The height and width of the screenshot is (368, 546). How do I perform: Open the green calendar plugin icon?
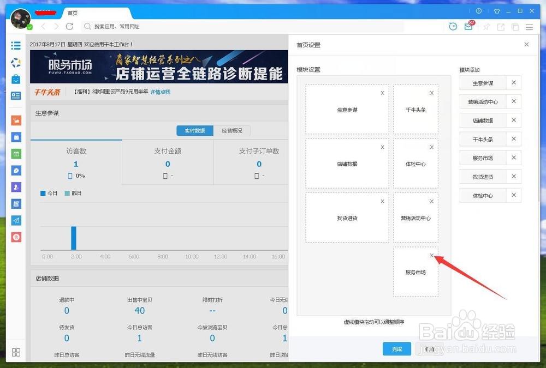click(16, 154)
